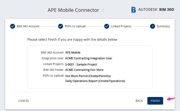The image size is (180, 111).
Task: Click the FINISH button
Action: (155, 101)
